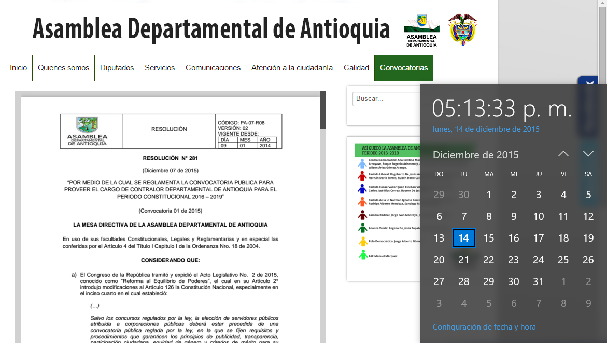607x343 pixels.
Task: Open the Inicio menu item
Action: pyautogui.click(x=19, y=68)
